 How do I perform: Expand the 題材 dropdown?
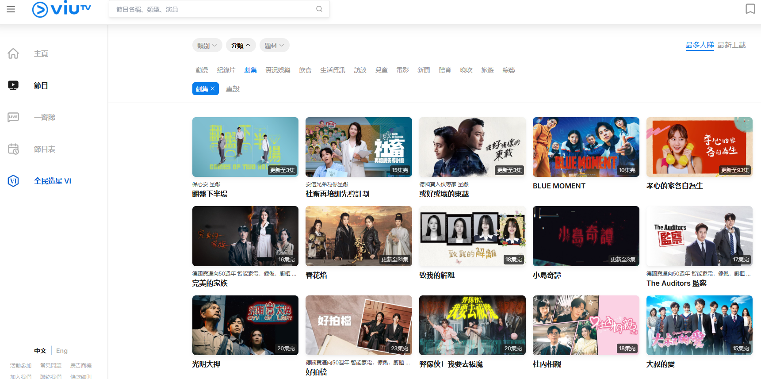click(x=275, y=46)
